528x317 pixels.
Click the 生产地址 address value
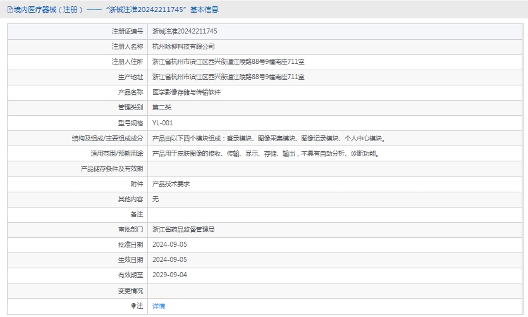pyautogui.click(x=228, y=77)
